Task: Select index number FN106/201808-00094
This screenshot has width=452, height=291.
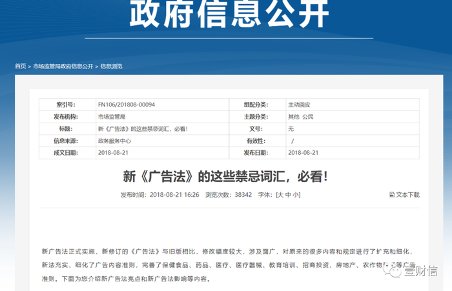Action: [x=127, y=105]
